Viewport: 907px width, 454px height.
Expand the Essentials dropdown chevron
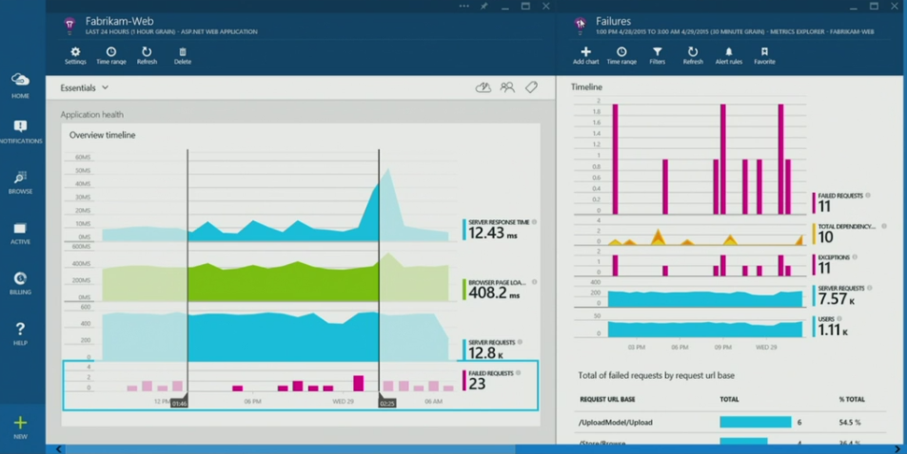(106, 87)
